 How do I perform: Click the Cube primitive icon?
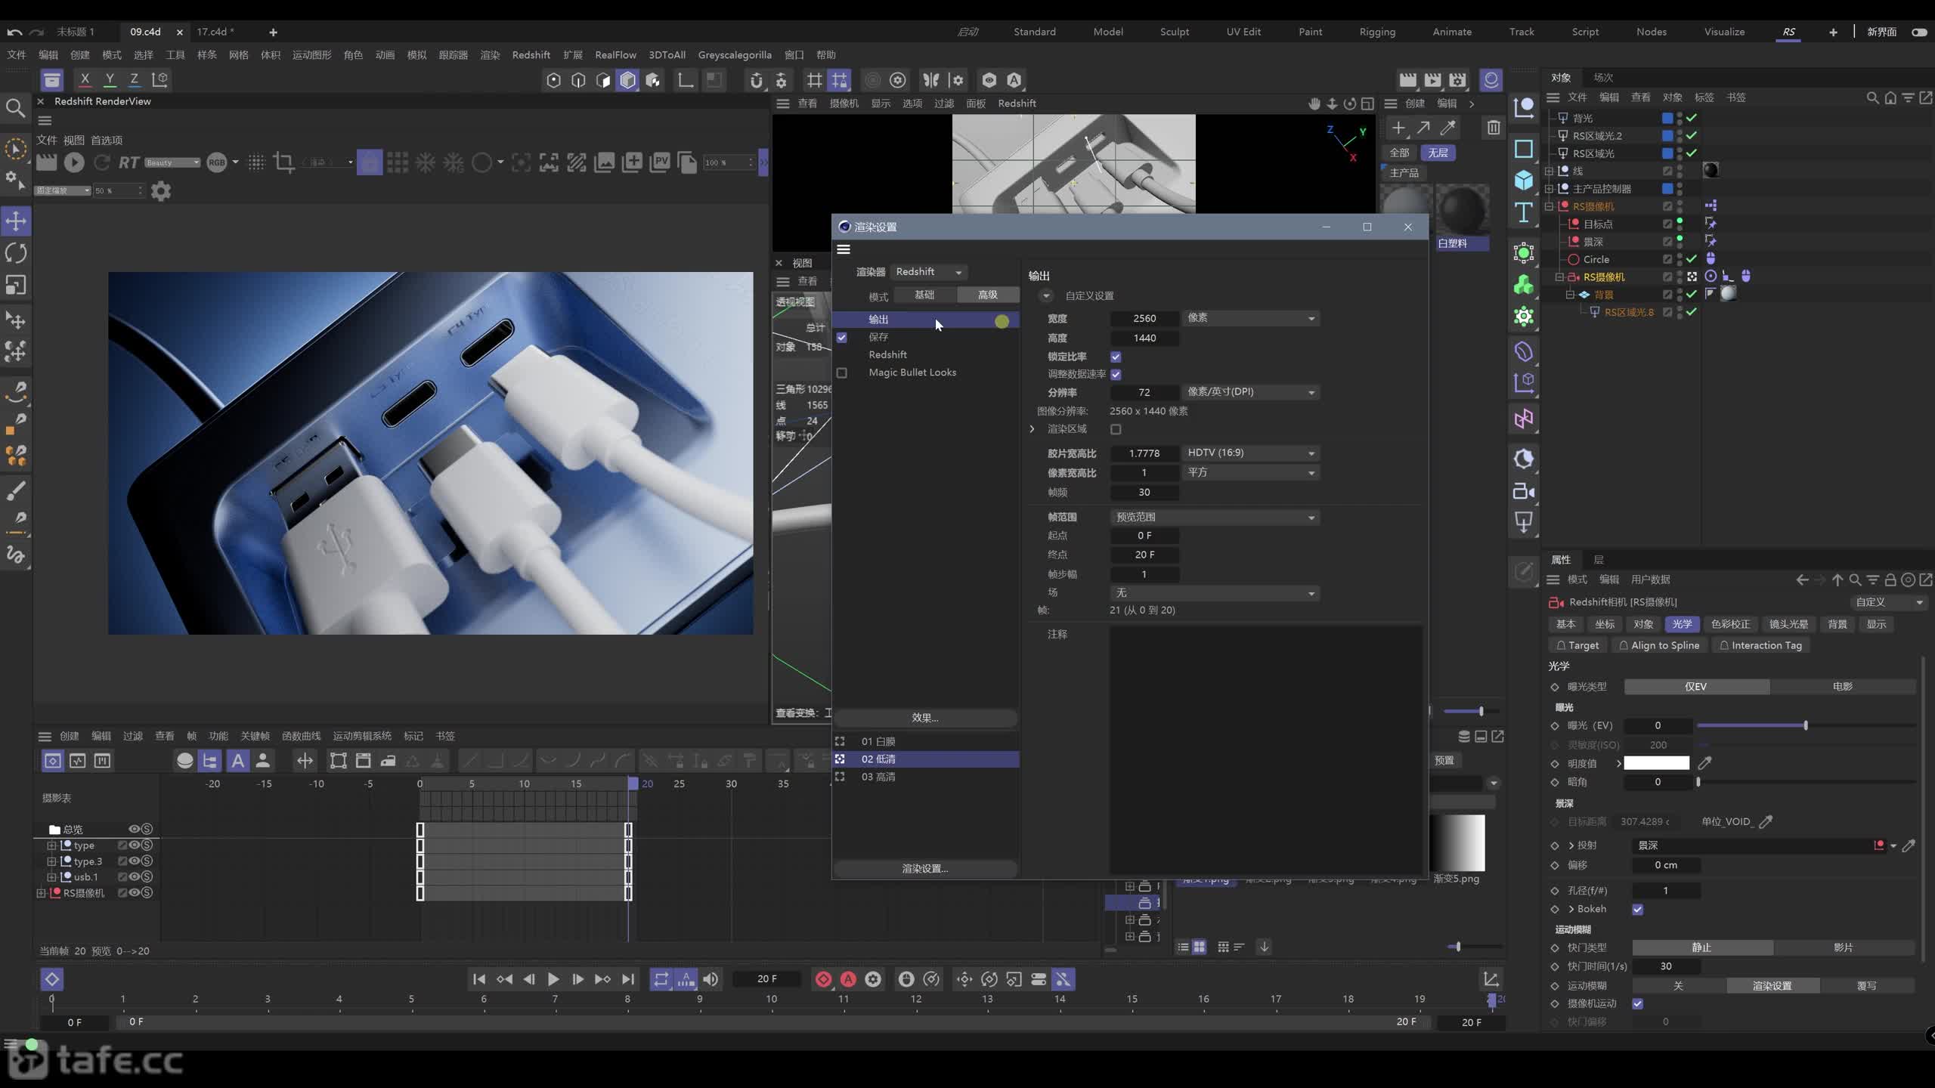pyautogui.click(x=1524, y=180)
